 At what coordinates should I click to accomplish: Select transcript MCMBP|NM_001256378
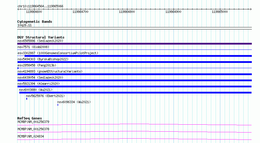33,129
